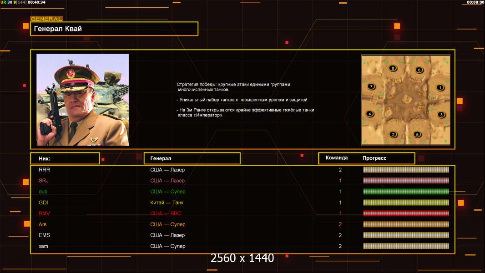The height and width of the screenshot is (273, 485).
Task: Click the 'Прогресс' column label
Action: [x=374, y=158]
